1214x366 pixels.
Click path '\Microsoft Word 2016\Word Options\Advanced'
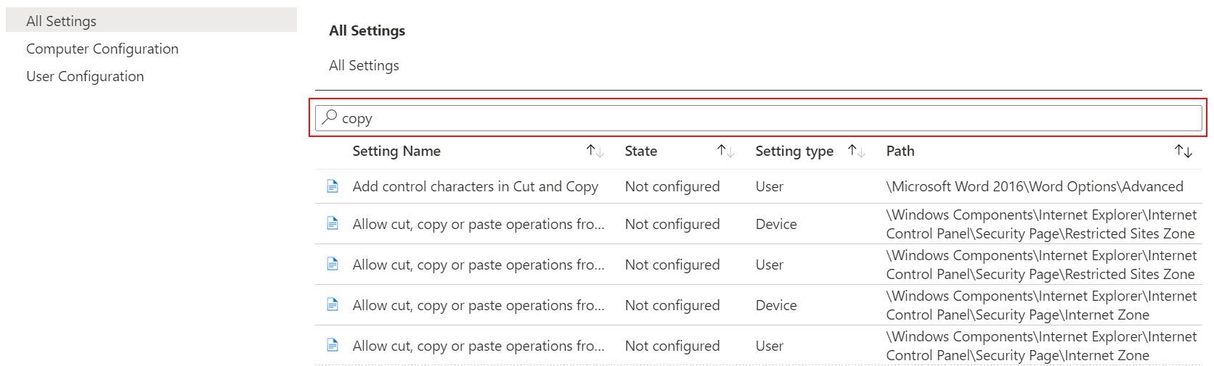pos(1035,186)
